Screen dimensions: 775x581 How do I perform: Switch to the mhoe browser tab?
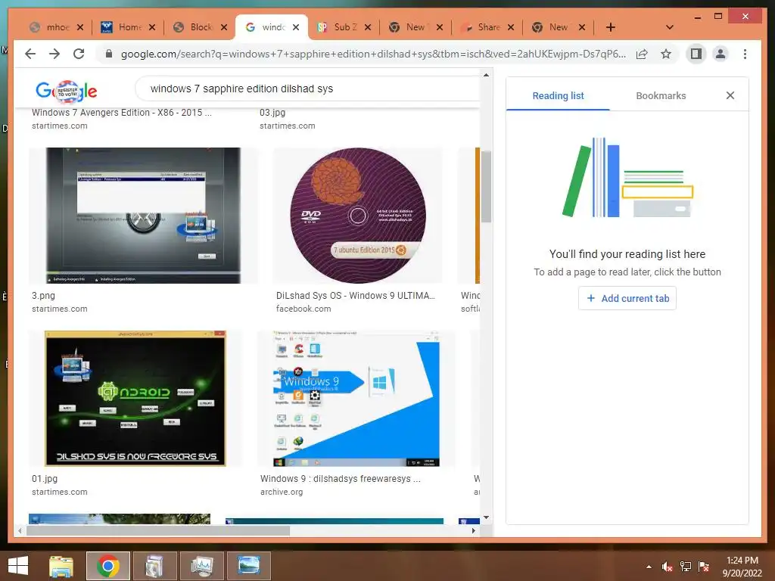pyautogui.click(x=51, y=27)
